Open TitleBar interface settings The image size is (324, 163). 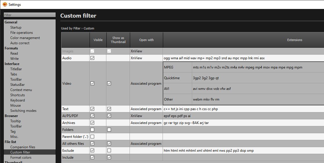tap(16, 69)
